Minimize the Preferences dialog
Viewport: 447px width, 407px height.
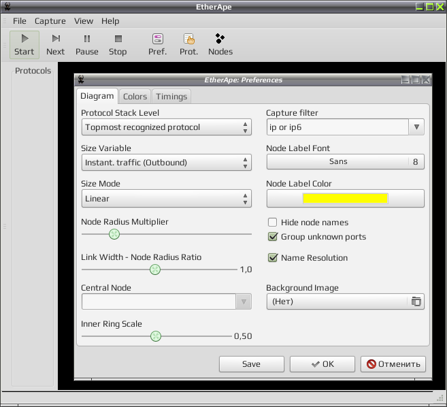coord(405,80)
